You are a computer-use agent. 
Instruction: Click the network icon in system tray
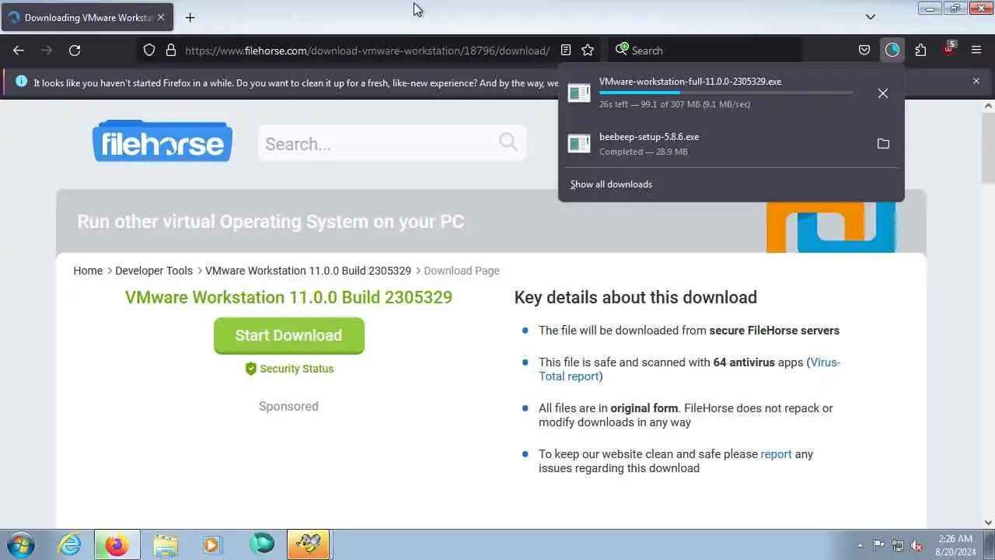[x=898, y=545]
